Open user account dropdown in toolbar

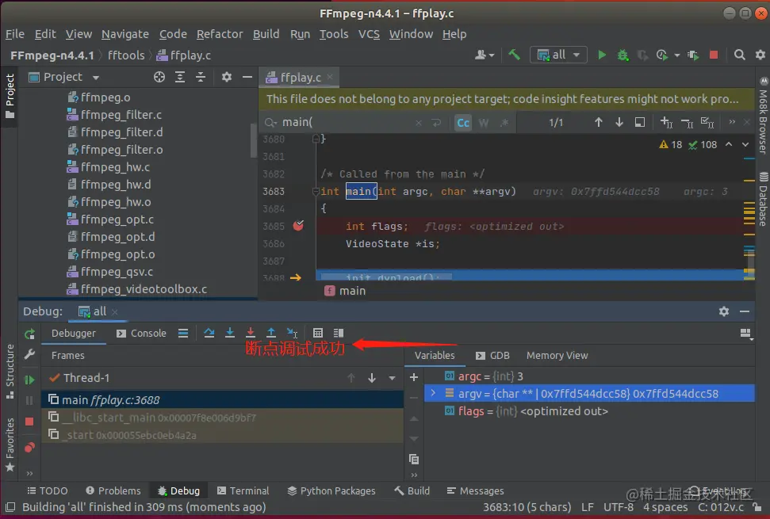pos(485,55)
